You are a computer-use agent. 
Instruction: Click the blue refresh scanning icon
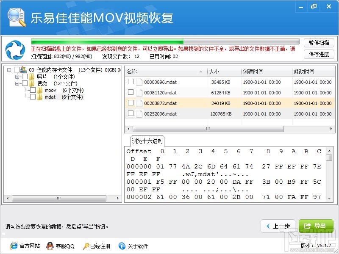pyautogui.click(x=15, y=50)
